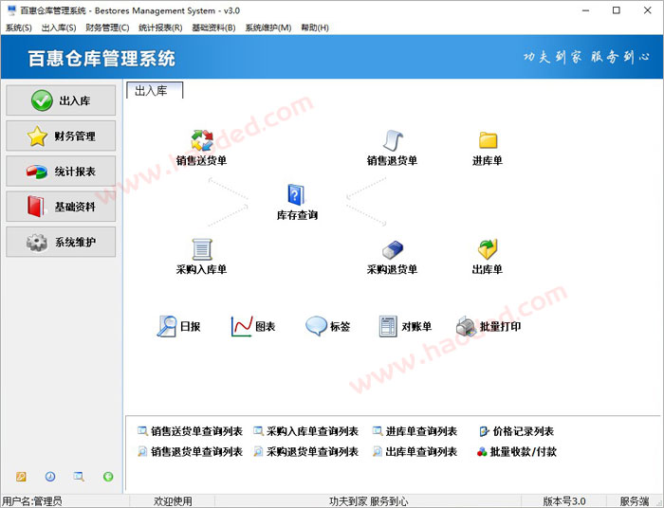Viewport: 664px width, 508px height.
Task: Click the application icon in title bar
Action: pos(11,10)
